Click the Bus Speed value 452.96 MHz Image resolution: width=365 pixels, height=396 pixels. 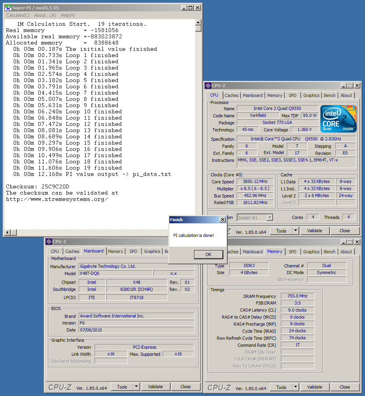[255, 195]
